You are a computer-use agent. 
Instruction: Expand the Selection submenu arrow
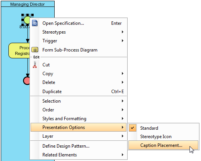coord(123,101)
